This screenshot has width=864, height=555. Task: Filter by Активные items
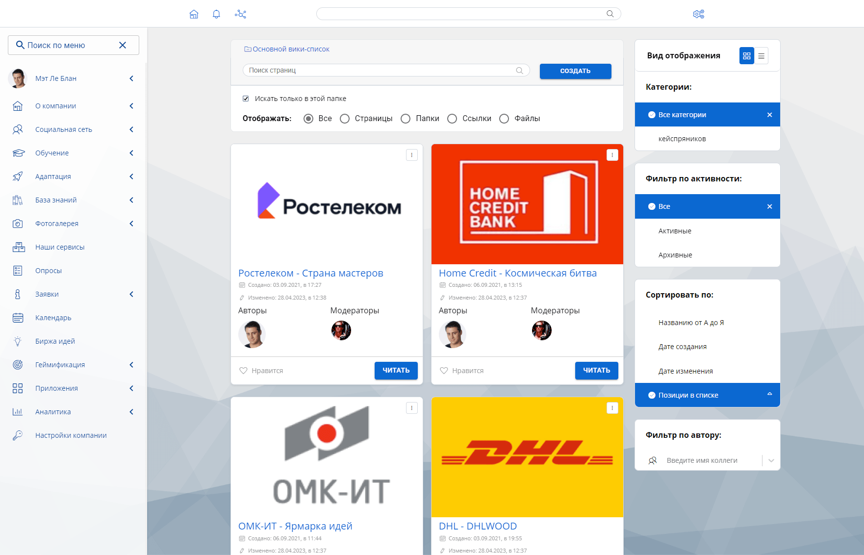click(707, 231)
